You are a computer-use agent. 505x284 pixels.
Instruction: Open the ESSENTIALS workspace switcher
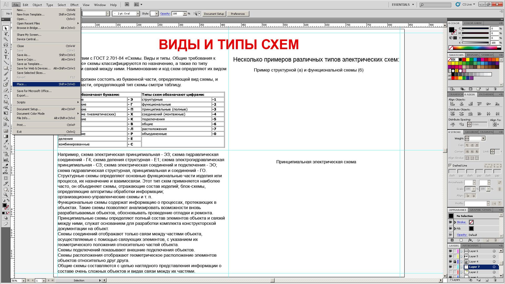coord(403,4)
